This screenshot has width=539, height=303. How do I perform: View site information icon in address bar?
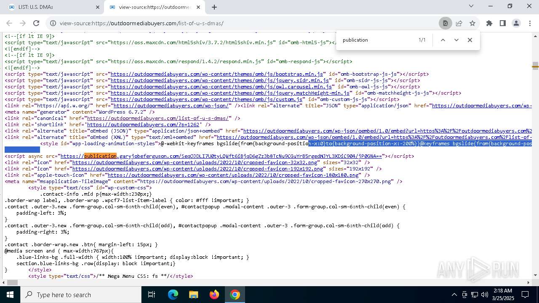coord(53,23)
